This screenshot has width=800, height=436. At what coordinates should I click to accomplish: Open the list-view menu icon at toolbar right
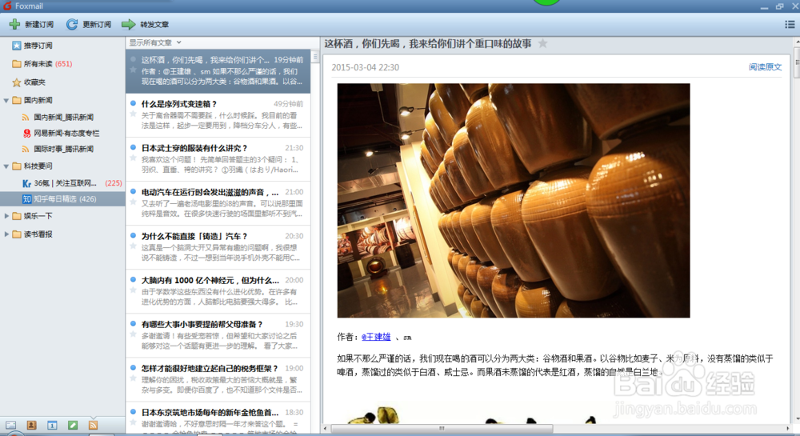790,24
